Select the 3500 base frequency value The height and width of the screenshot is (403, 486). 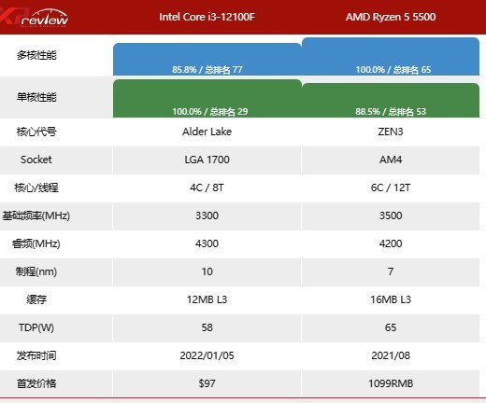coord(391,215)
